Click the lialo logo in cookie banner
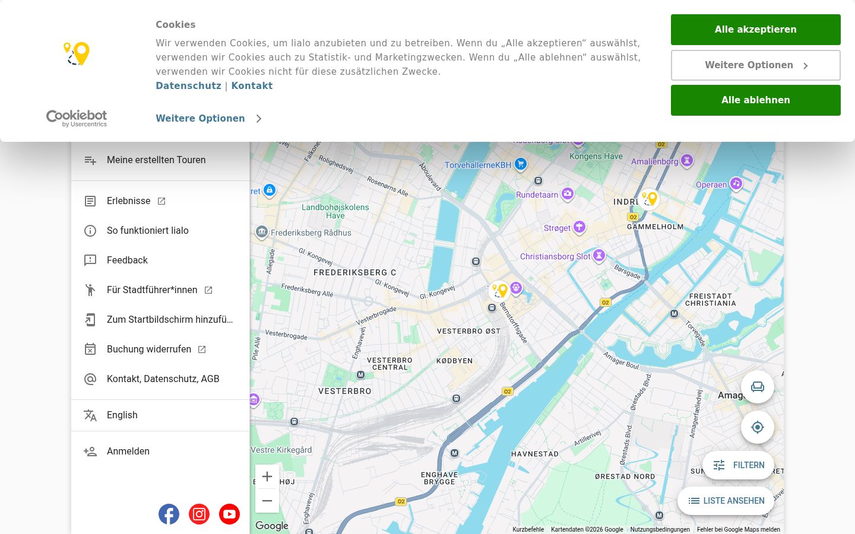The image size is (855, 534). point(77,53)
